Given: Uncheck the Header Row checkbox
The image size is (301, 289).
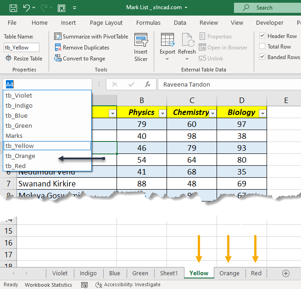Looking at the screenshot, I should coord(262,36).
